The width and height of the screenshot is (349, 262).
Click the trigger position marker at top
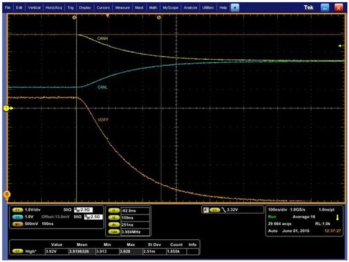pos(108,16)
